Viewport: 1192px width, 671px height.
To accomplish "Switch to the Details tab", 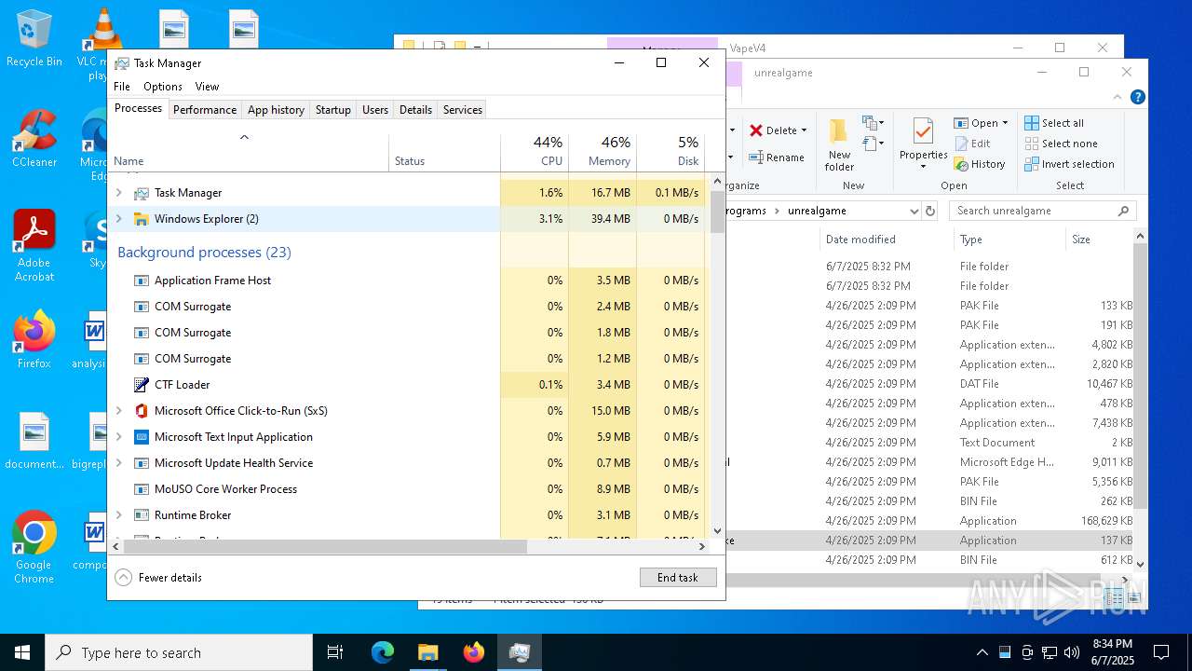I will 415,110.
